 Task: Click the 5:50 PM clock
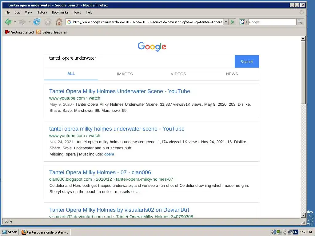(x=306, y=232)
